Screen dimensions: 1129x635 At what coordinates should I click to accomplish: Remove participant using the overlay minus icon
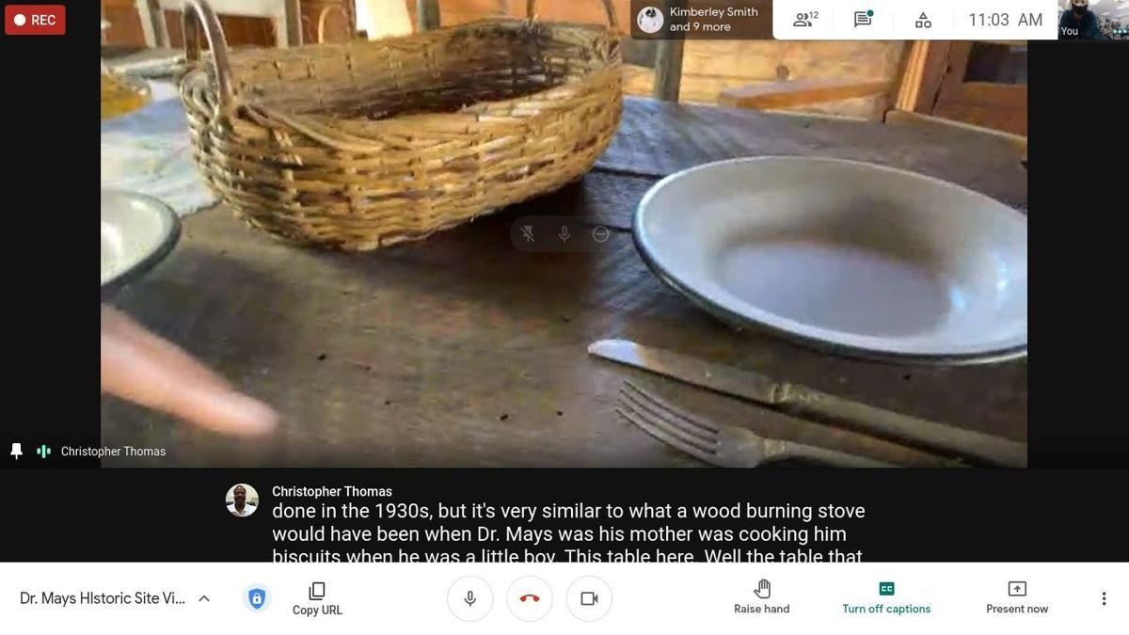click(x=600, y=234)
